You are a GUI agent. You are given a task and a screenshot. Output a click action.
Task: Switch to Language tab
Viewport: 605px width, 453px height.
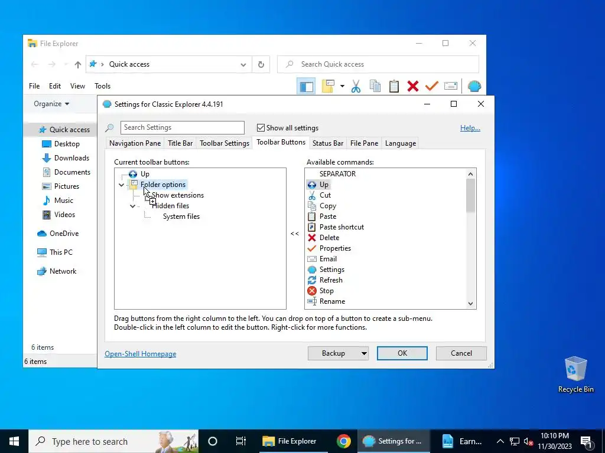[x=401, y=143]
